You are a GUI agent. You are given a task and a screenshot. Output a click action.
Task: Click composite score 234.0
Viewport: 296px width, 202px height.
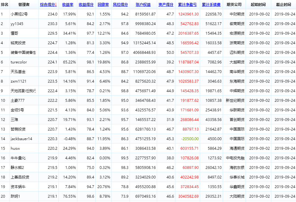[x=53, y=14]
